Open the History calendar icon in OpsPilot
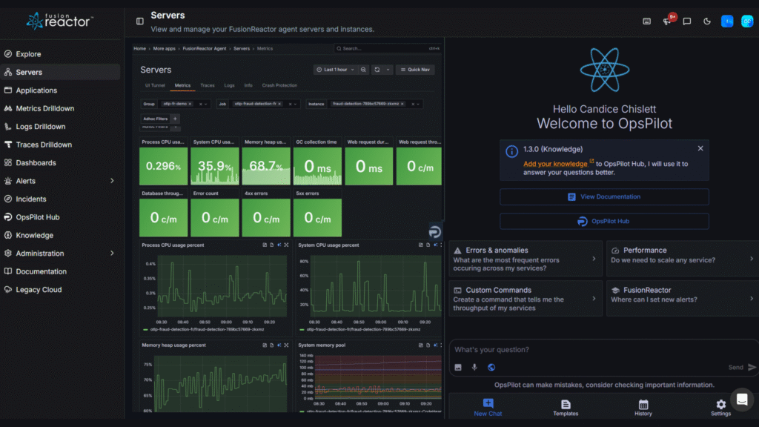Image resolution: width=759 pixels, height=427 pixels. [x=643, y=406]
